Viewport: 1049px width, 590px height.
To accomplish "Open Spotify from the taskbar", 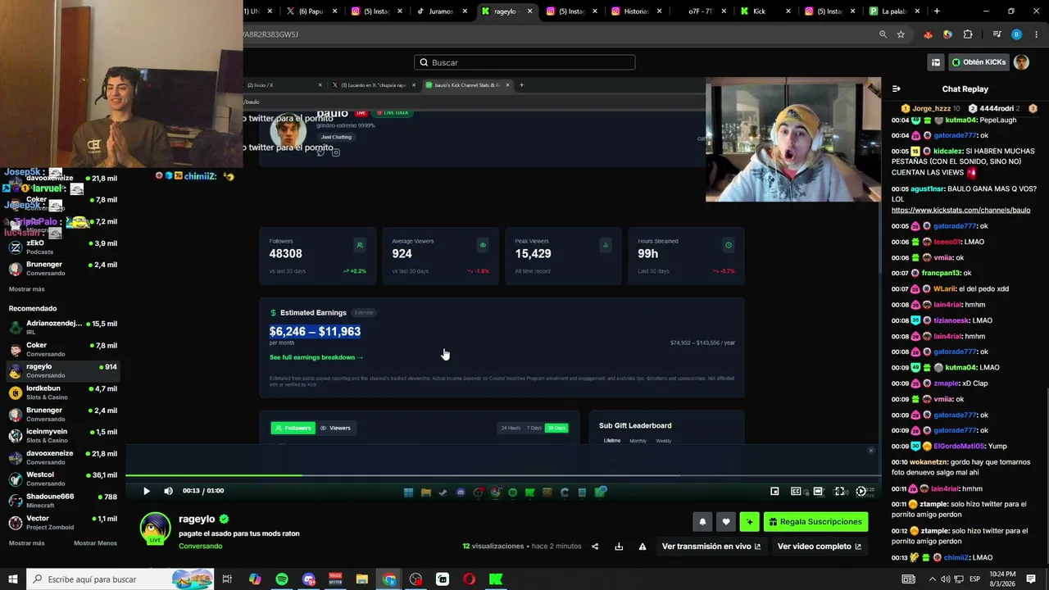I will tap(282, 579).
